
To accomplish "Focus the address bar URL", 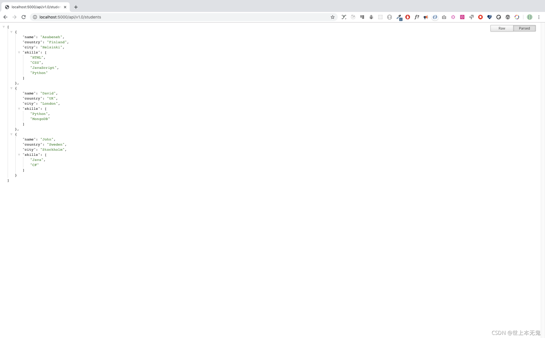I will (70, 17).
